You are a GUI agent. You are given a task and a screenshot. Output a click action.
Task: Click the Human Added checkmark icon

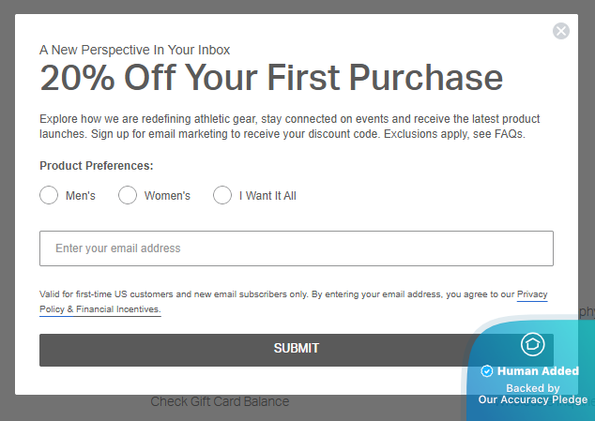[486, 371]
